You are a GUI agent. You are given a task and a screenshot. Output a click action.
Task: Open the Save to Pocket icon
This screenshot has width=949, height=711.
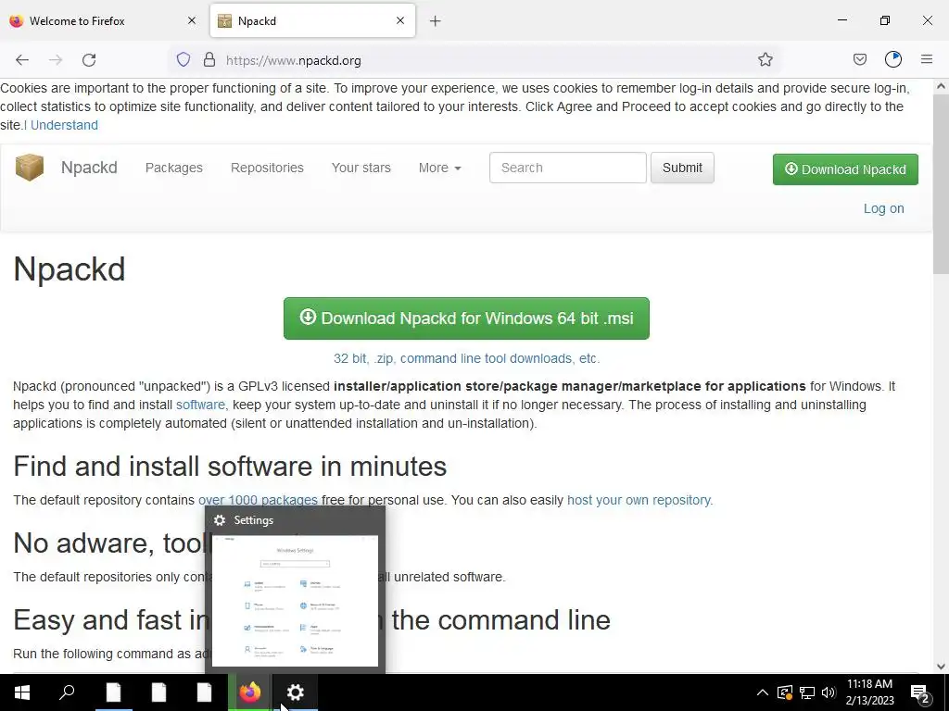pos(859,59)
